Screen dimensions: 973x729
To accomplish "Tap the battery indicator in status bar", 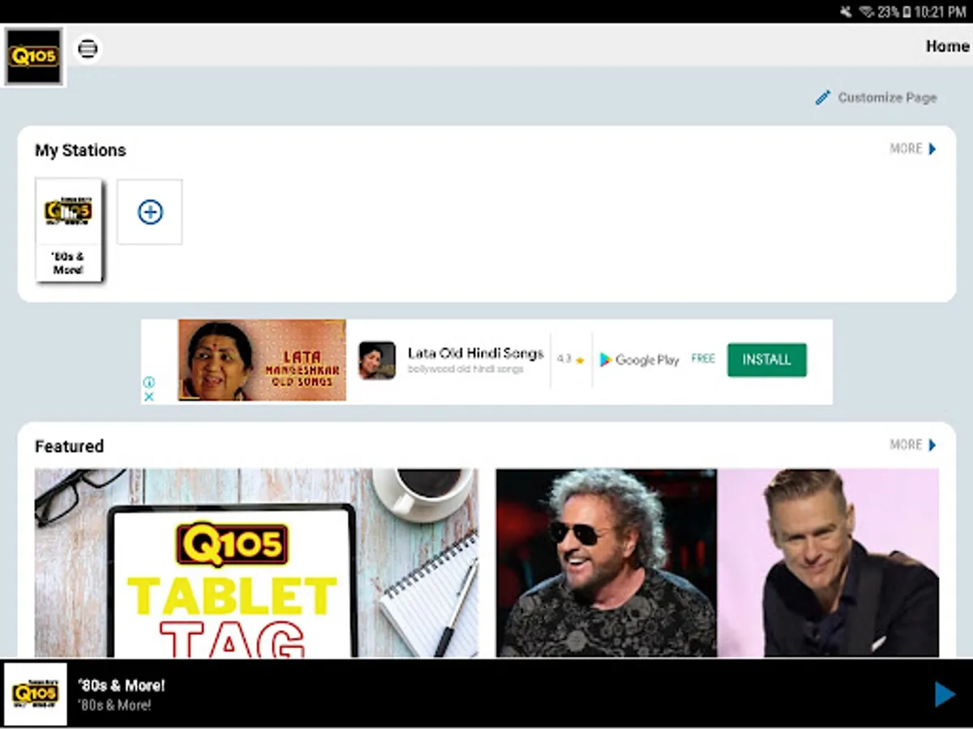I will pos(906,11).
